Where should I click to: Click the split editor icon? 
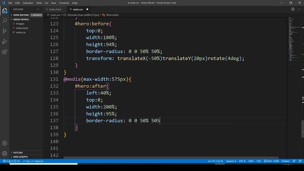[293, 9]
